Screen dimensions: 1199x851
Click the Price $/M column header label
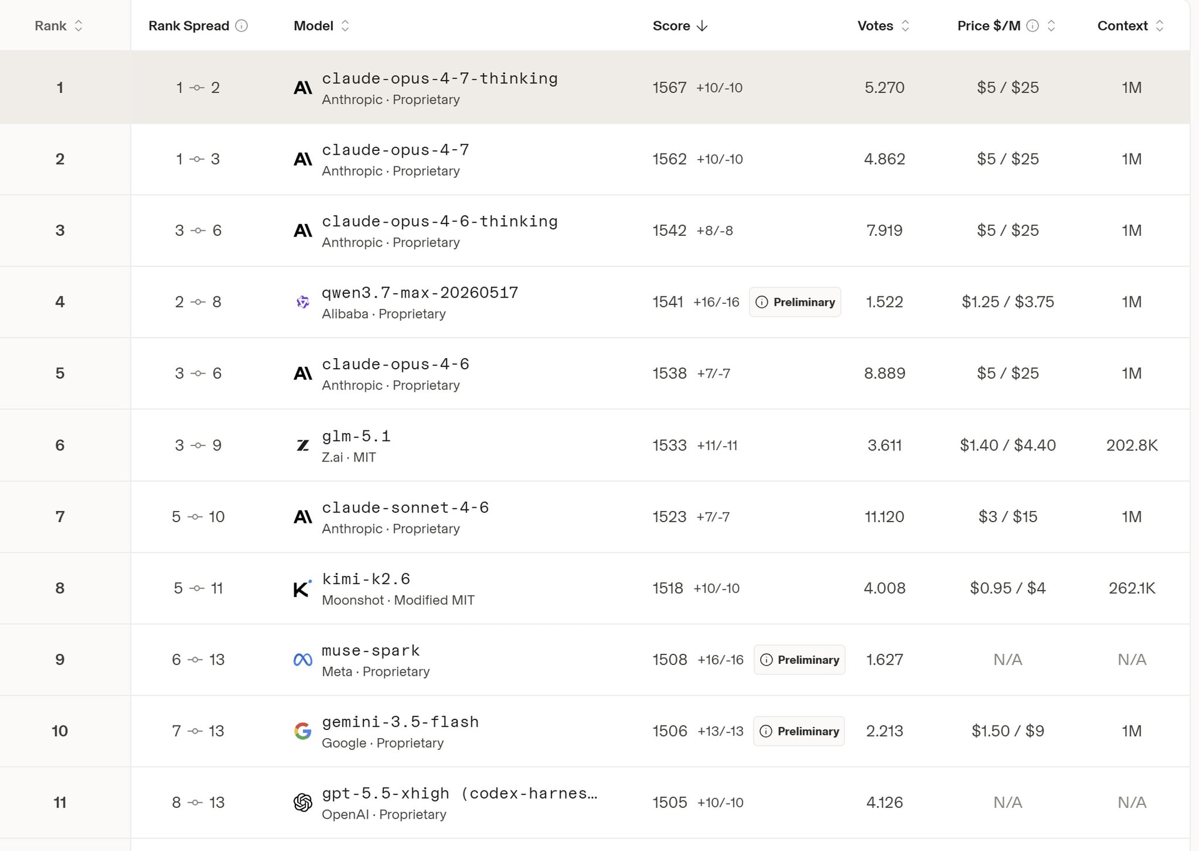(x=989, y=26)
